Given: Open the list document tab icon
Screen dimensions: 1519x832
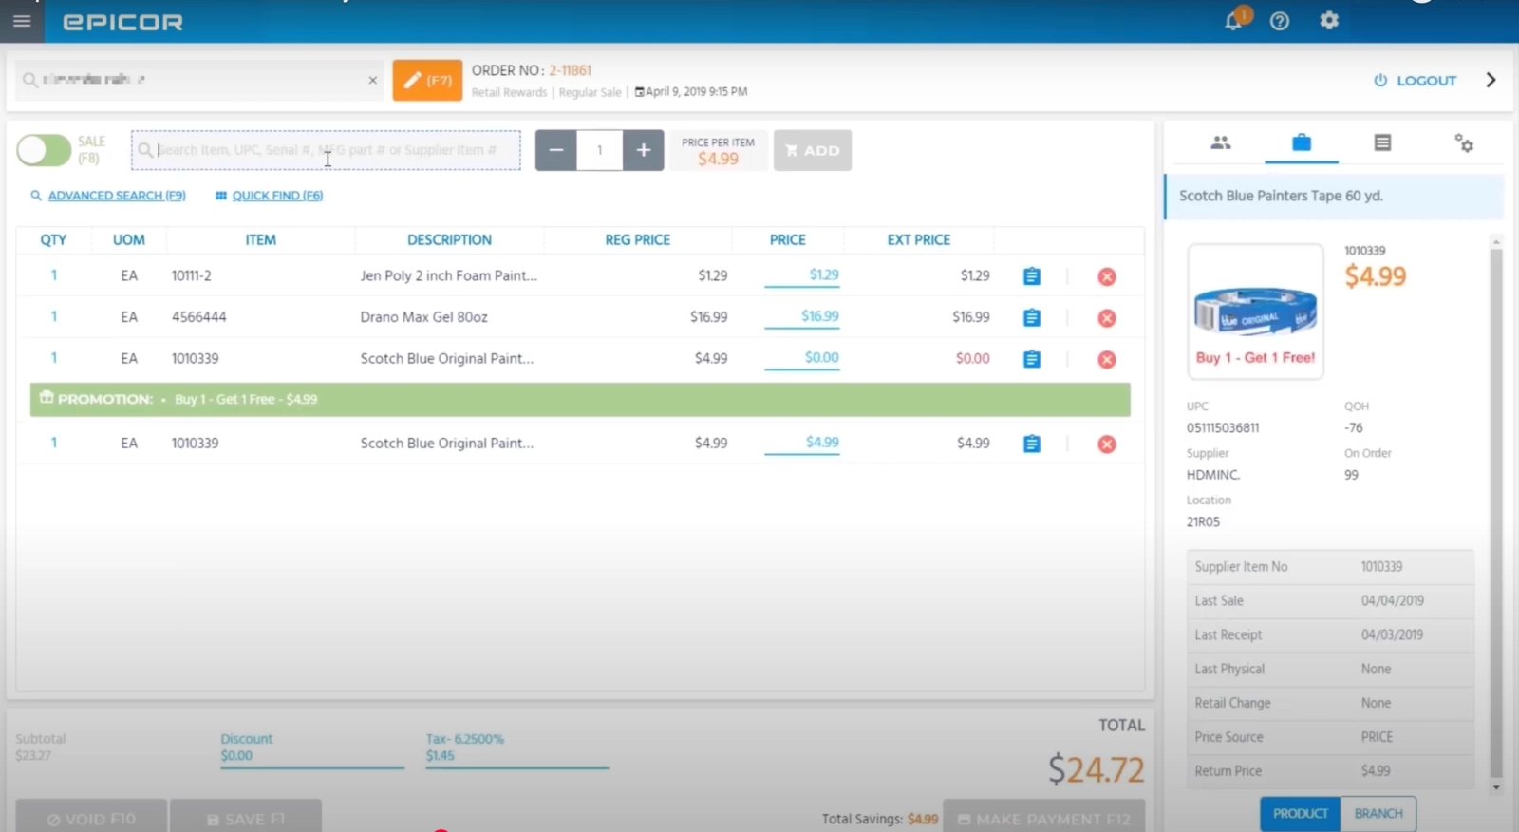Looking at the screenshot, I should click(x=1382, y=142).
